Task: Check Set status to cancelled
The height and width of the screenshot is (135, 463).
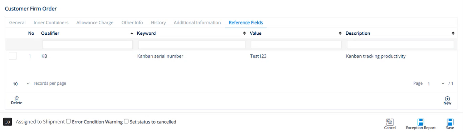Action: 126,121
